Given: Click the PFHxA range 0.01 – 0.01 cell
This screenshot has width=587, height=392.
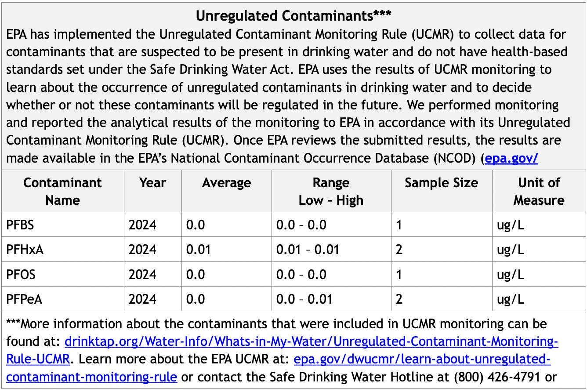Looking at the screenshot, I should (308, 250).
